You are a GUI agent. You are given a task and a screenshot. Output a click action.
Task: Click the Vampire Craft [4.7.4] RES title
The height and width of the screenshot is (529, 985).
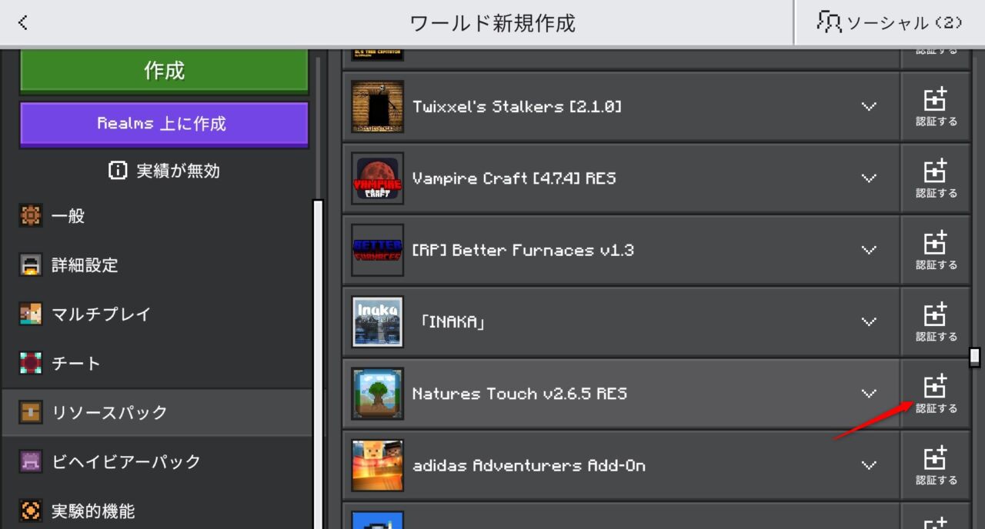[514, 178]
